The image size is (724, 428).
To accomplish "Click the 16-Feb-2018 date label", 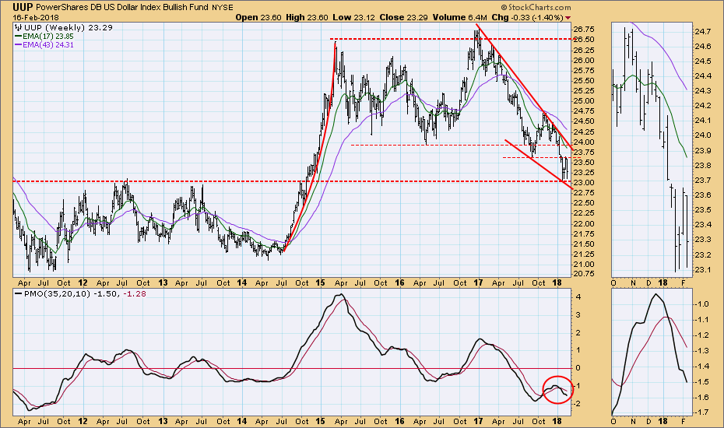I will click(x=33, y=18).
